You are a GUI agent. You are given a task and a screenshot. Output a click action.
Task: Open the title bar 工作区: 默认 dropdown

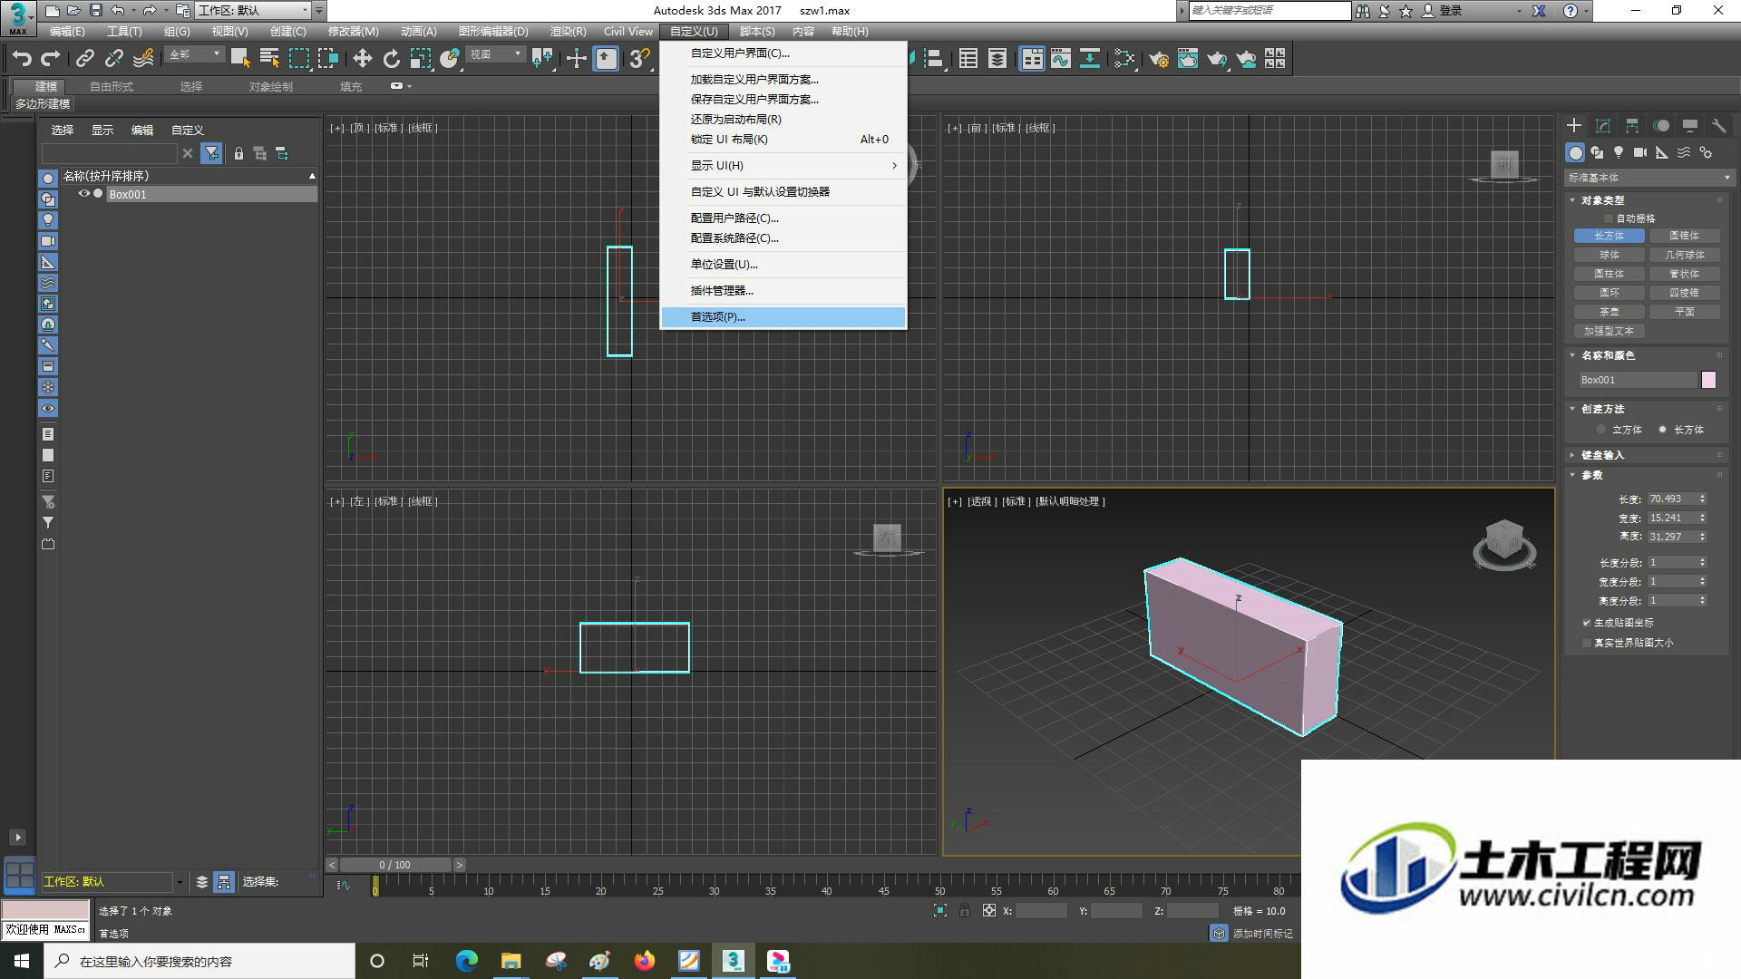coord(253,11)
